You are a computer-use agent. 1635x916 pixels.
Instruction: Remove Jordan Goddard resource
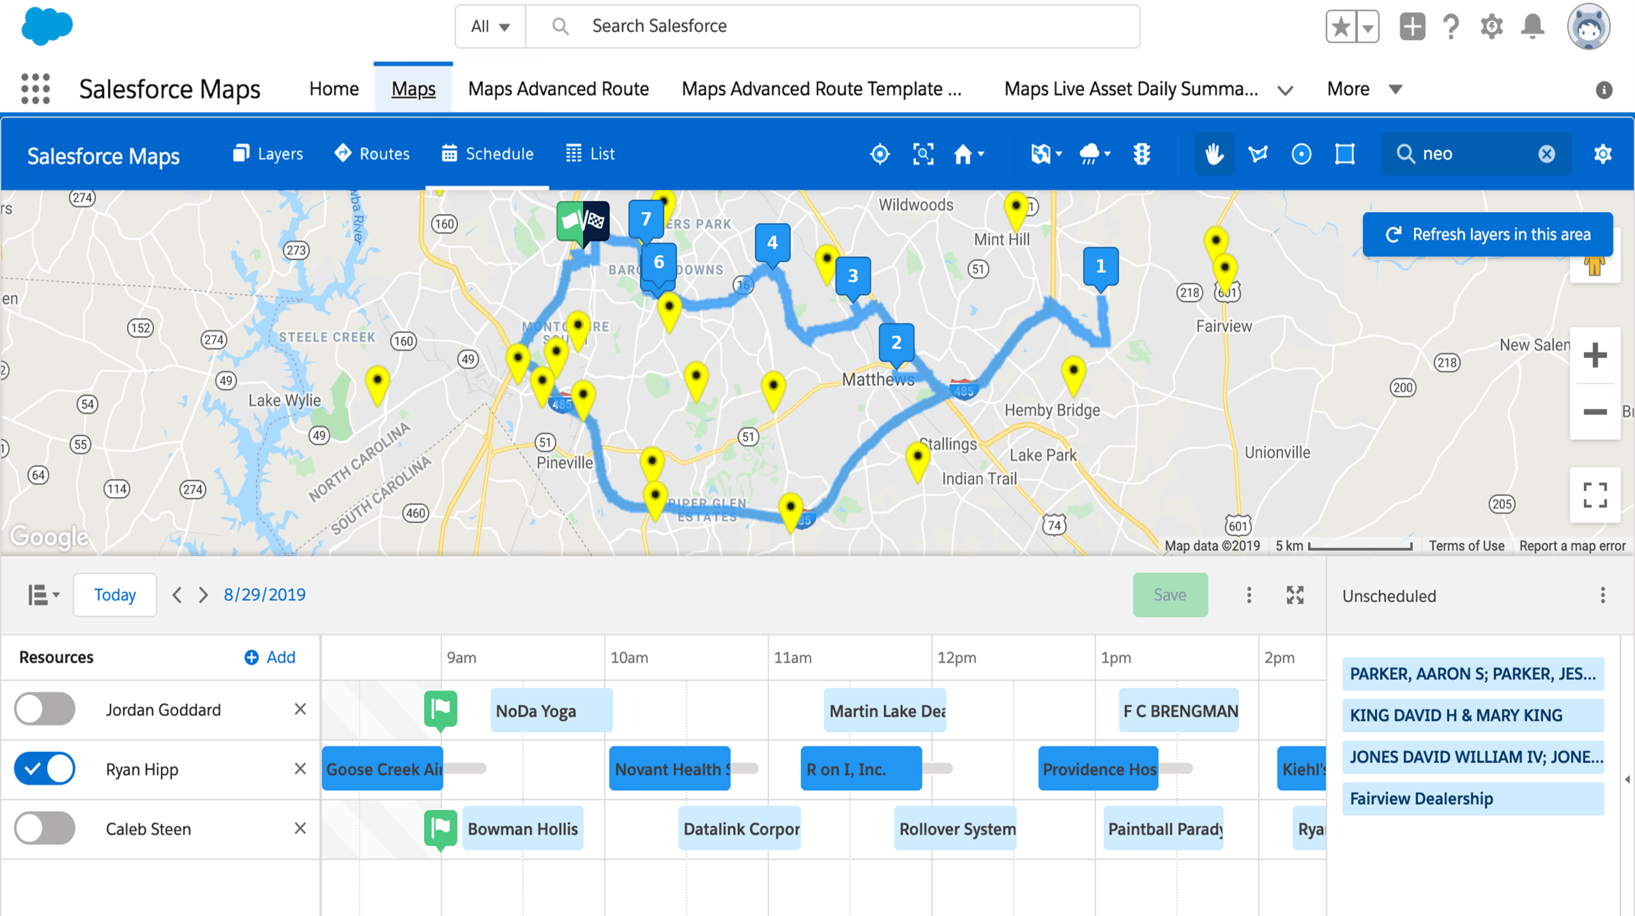click(x=300, y=709)
